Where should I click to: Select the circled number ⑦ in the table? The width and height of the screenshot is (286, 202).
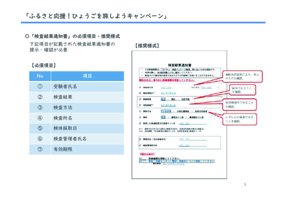coord(40,149)
